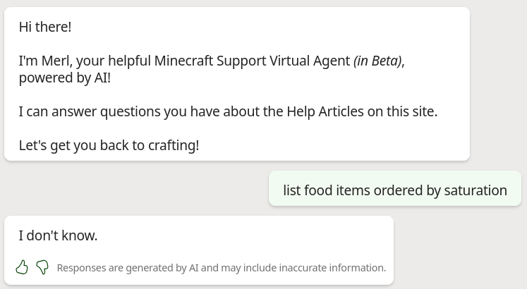Click the user message about food saturation
Screen dimensions: 527x289
[394, 190]
